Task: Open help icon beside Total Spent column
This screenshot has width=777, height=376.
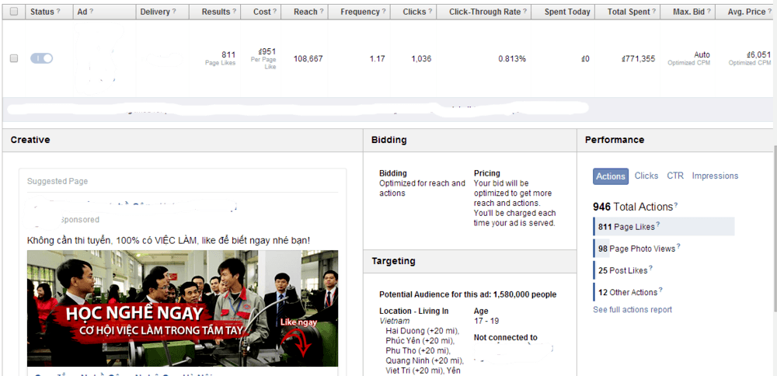Action: [654, 12]
